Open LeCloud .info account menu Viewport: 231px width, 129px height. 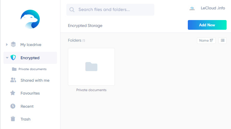coord(213,8)
